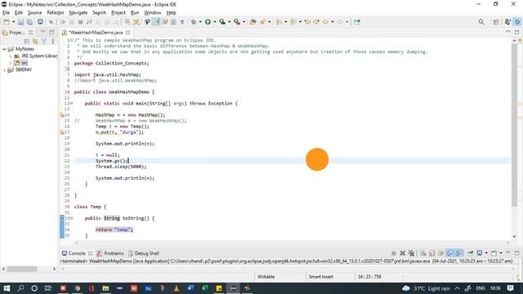This screenshot has height=294, width=523.
Task: Switch to the Problems tab
Action: click(110, 253)
